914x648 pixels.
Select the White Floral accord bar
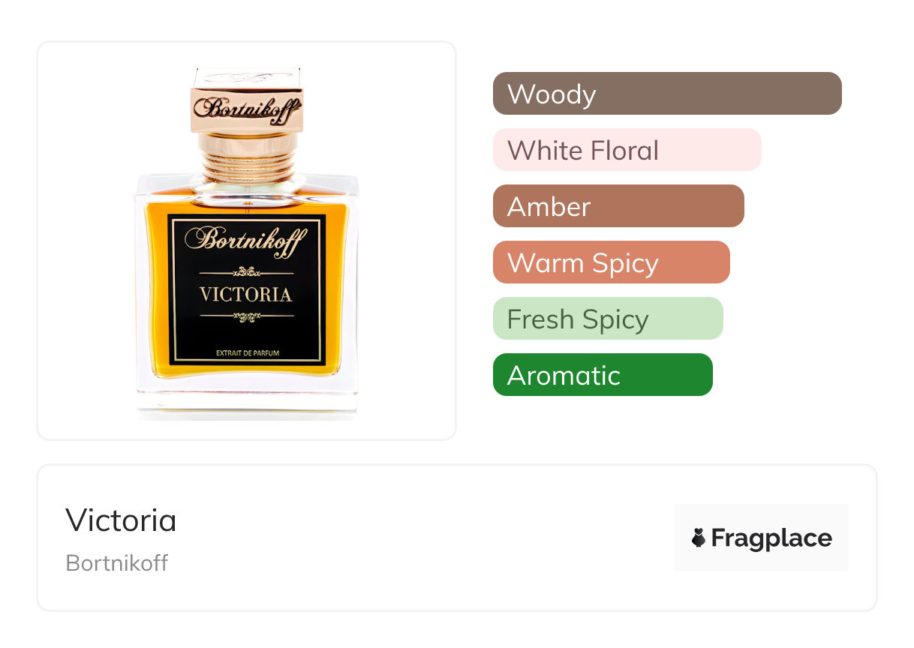point(627,150)
